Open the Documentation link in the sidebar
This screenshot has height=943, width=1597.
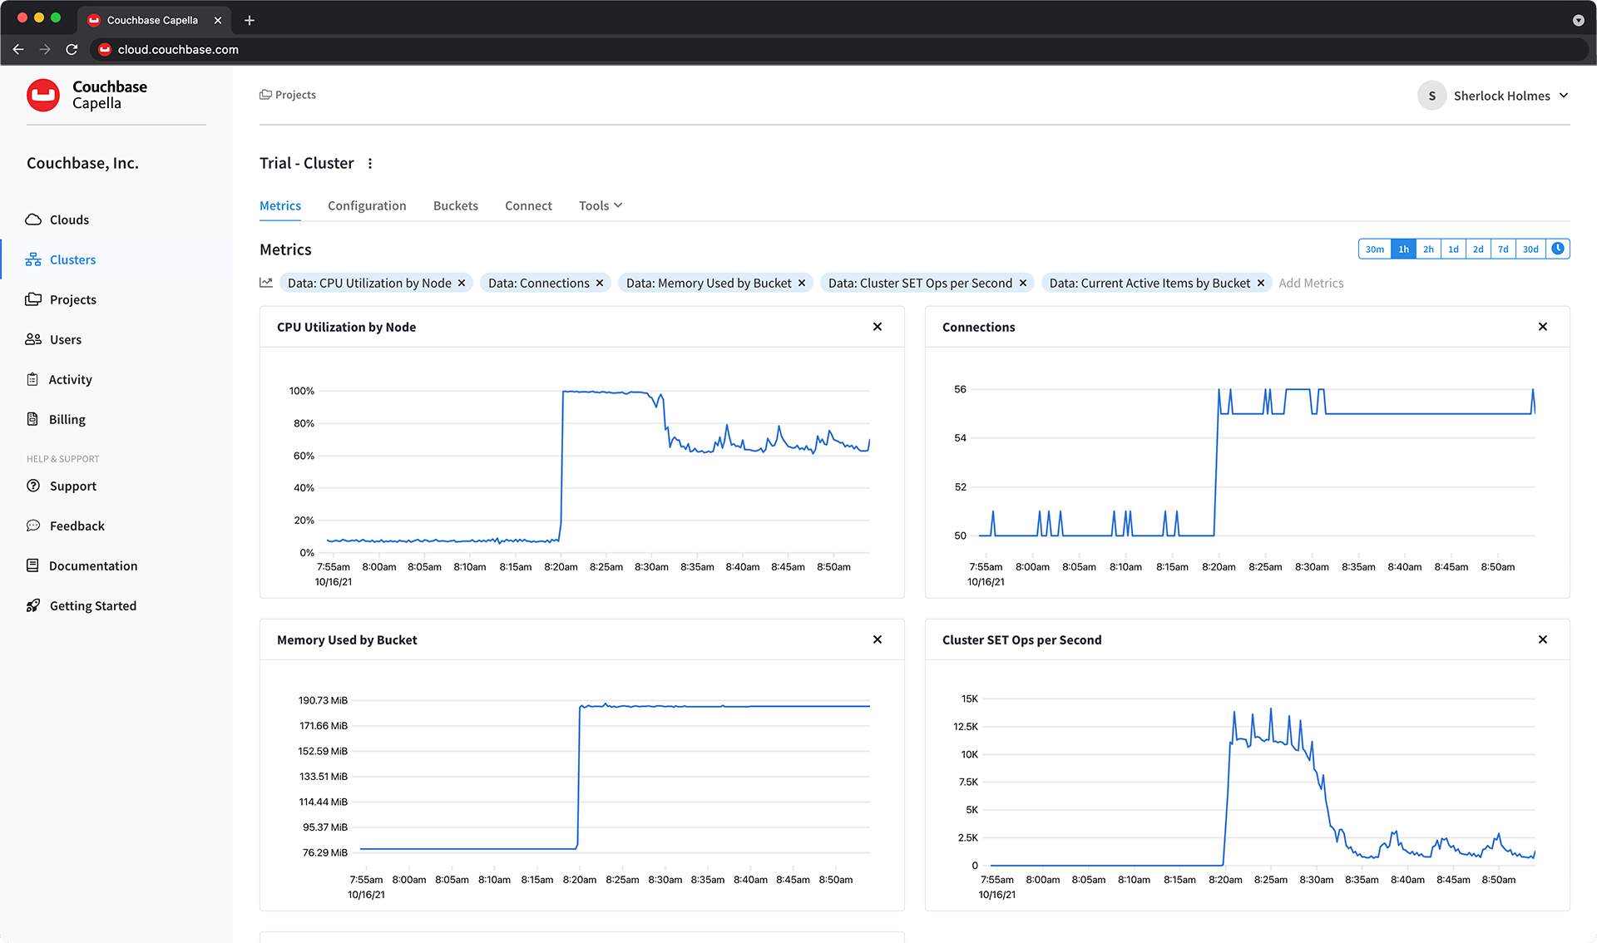click(92, 565)
